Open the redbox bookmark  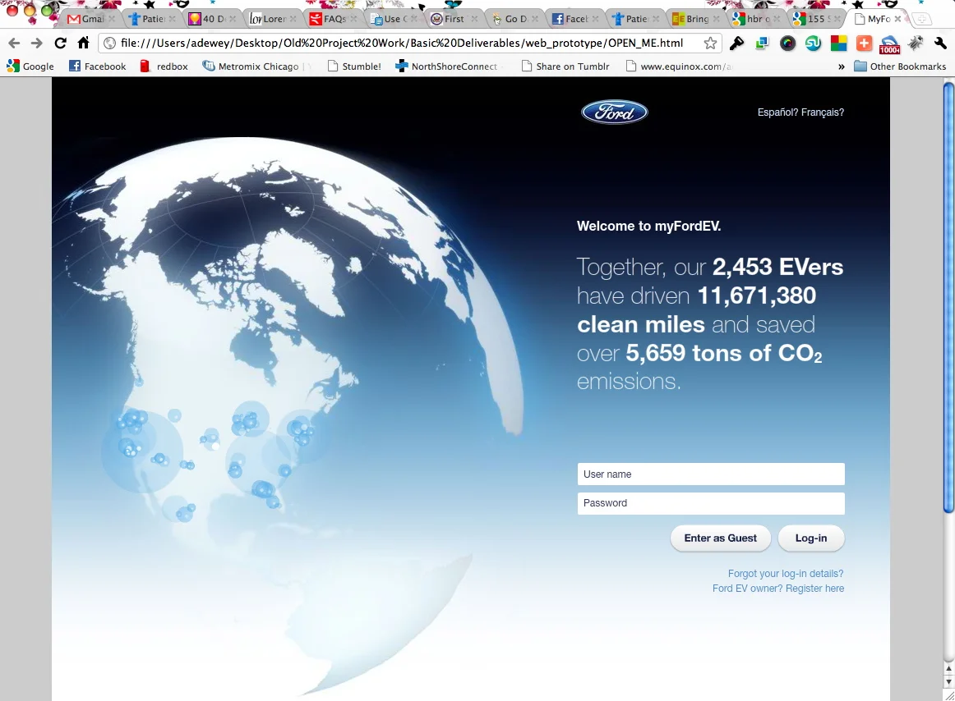(164, 66)
